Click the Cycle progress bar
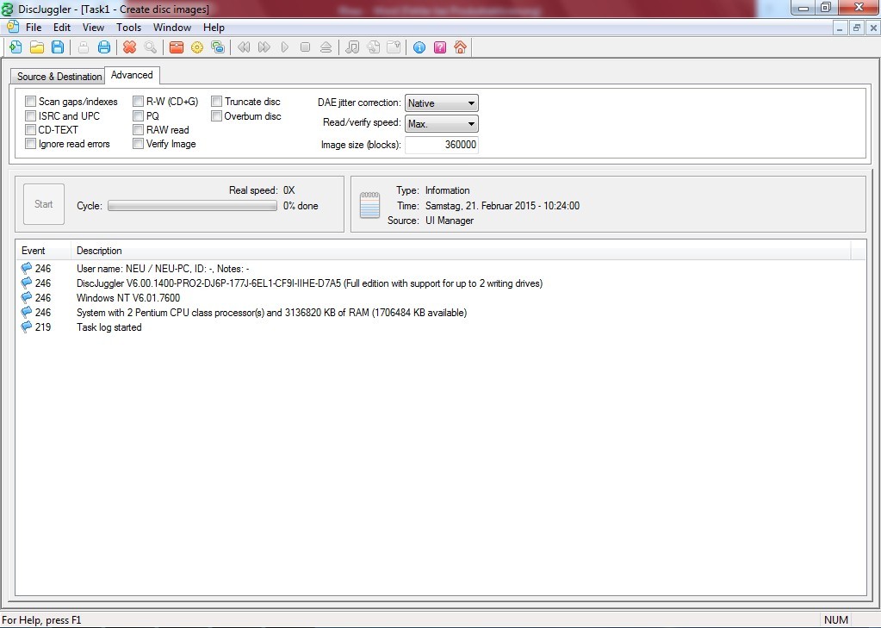Screen dimensions: 881x628 pos(192,206)
